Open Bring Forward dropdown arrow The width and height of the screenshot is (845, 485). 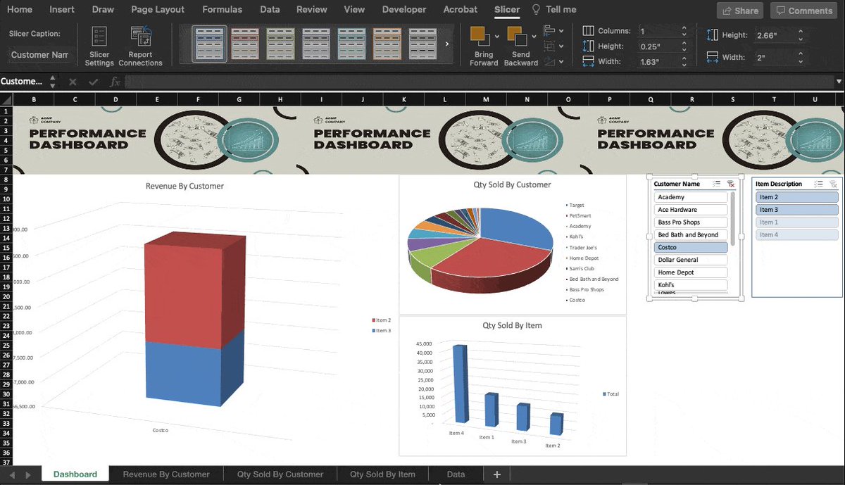click(497, 36)
